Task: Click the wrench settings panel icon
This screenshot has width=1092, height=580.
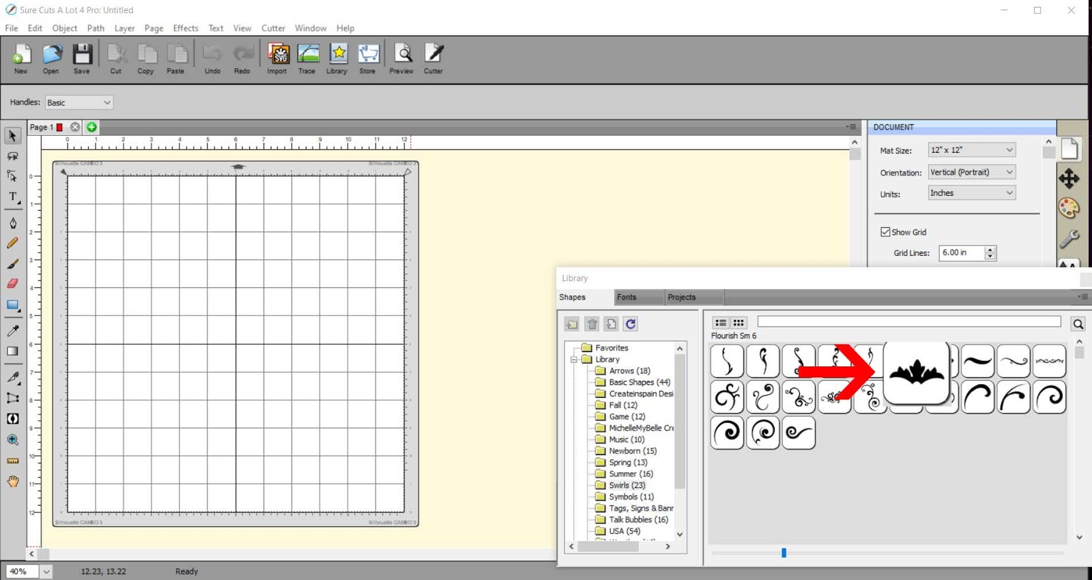Action: point(1069,238)
